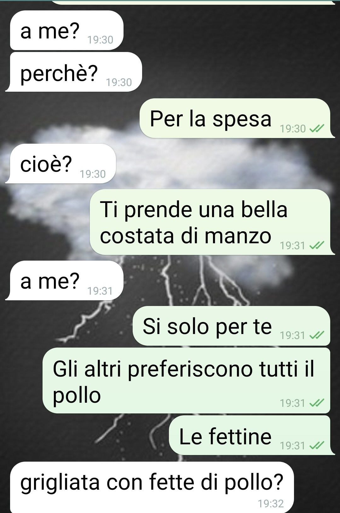Tap the 19:30 timestamp beside "cioè?"
This screenshot has height=513, width=340.
[x=93, y=174]
